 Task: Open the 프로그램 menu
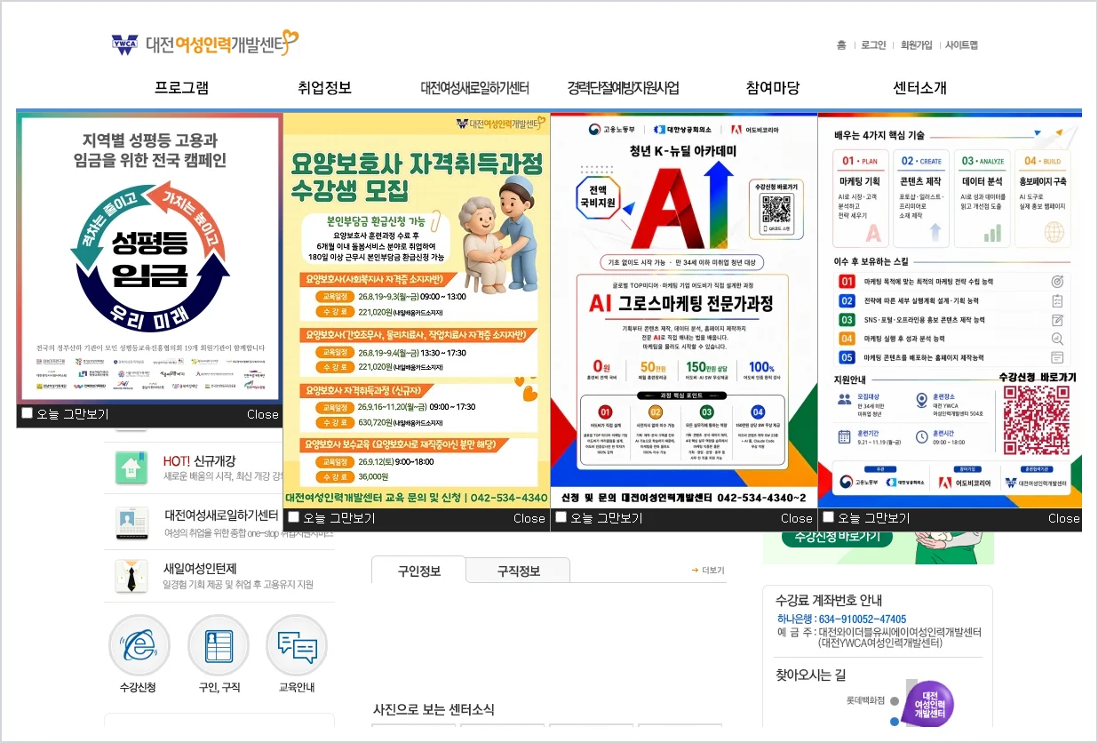coord(182,87)
